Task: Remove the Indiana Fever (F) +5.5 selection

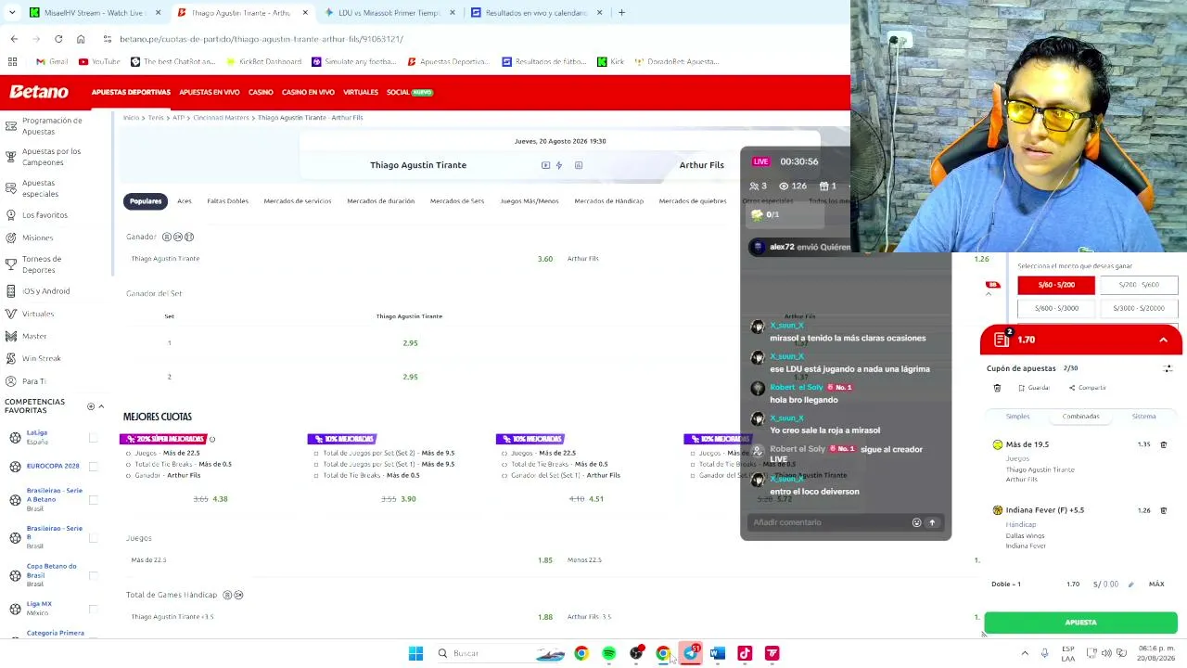Action: (1164, 510)
